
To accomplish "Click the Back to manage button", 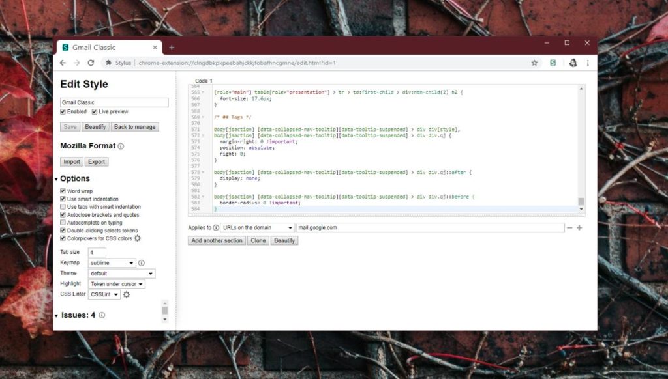I will [134, 127].
